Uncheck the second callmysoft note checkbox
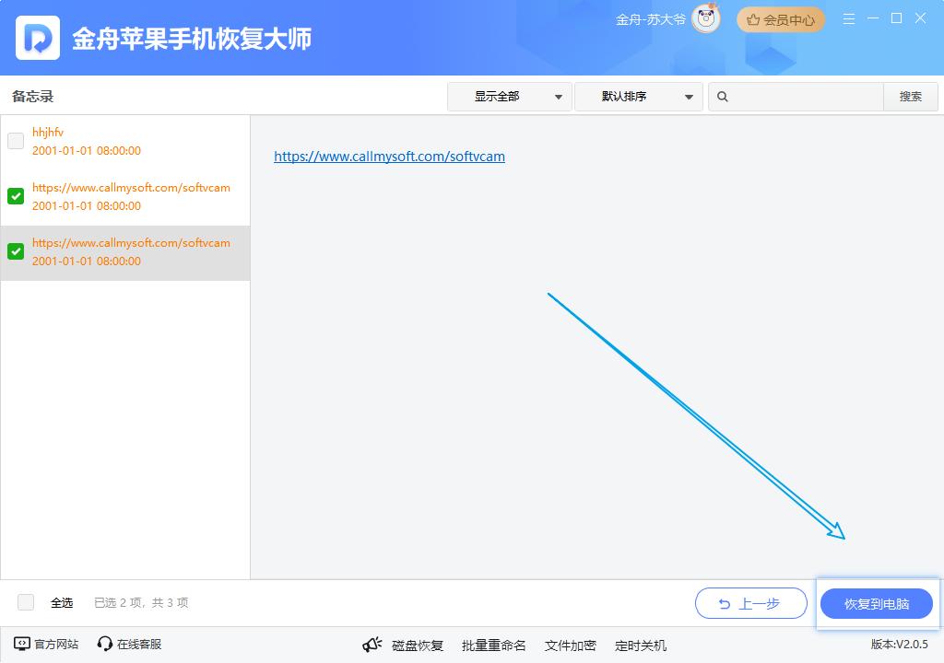The width and height of the screenshot is (944, 663). coord(16,196)
